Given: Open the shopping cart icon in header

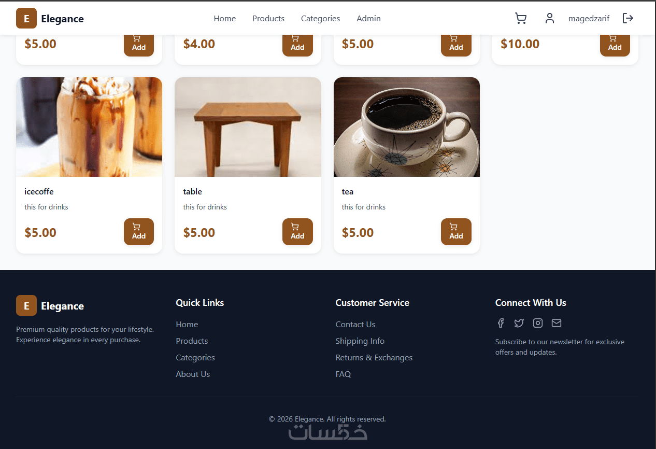Looking at the screenshot, I should pyautogui.click(x=521, y=19).
